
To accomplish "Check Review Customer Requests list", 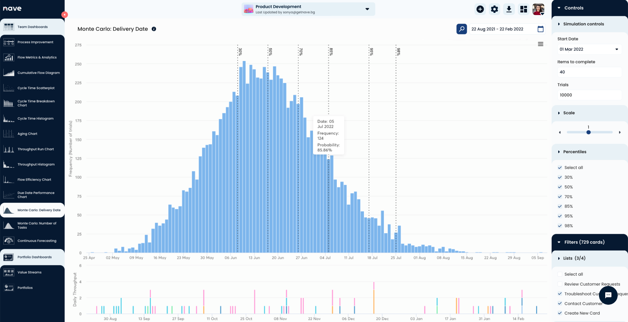I will tap(560, 284).
